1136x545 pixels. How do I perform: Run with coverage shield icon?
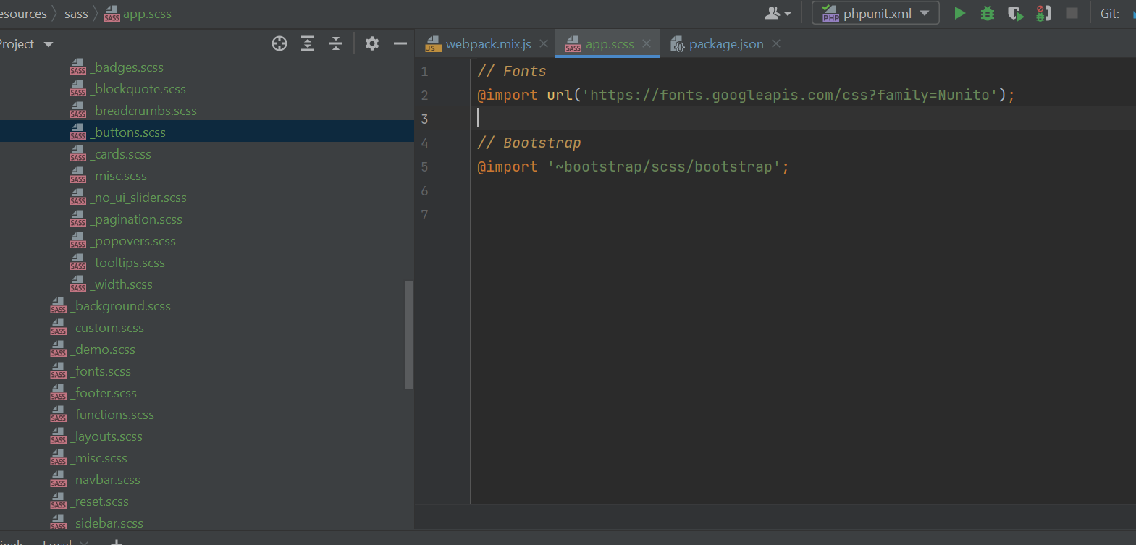coord(1016,13)
